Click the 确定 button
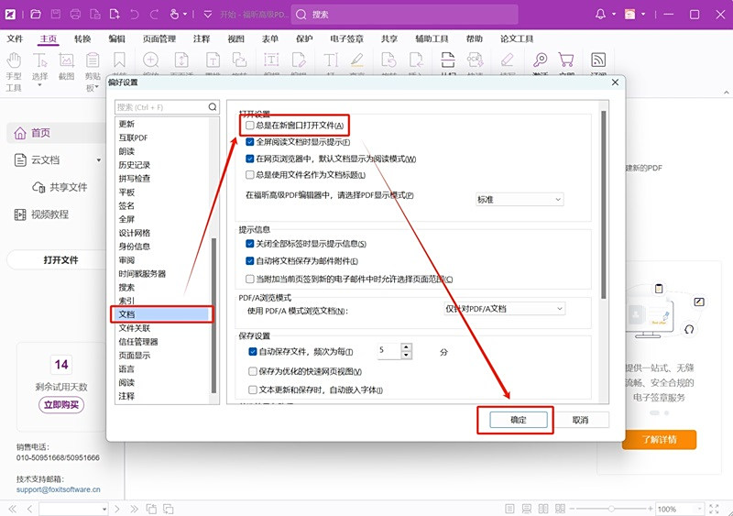Viewport: 733px width, 516px height. click(518, 420)
